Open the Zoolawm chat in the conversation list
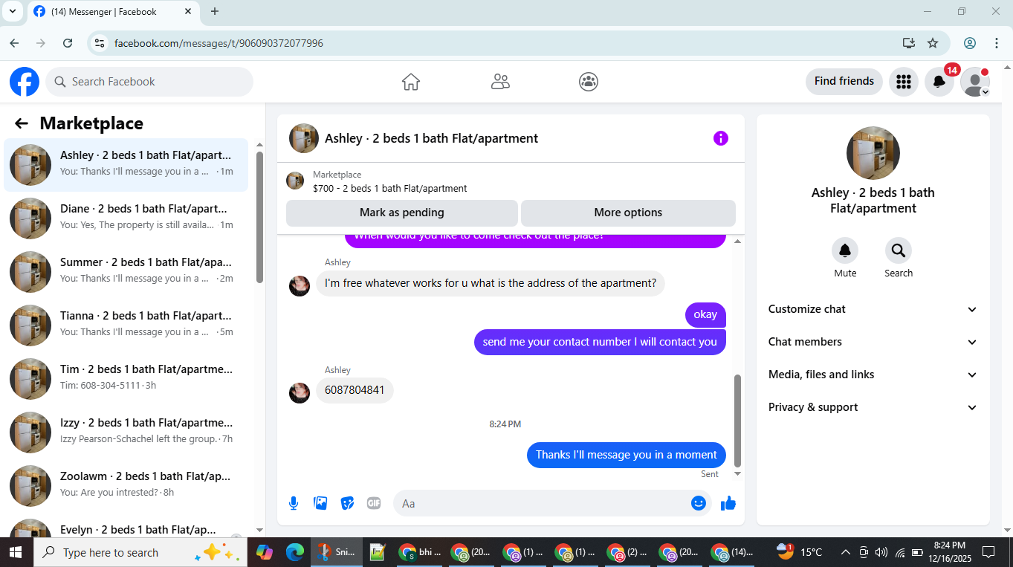 (x=126, y=486)
